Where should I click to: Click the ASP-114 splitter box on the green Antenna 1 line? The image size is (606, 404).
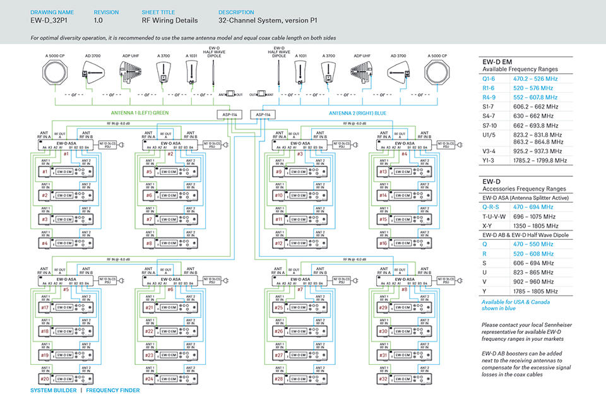[x=230, y=115]
